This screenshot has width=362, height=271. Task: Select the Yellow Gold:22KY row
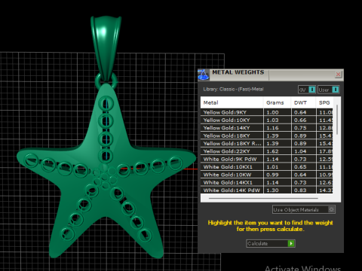[267, 151]
